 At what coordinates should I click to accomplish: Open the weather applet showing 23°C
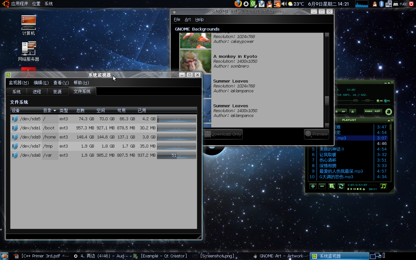click(296, 4)
